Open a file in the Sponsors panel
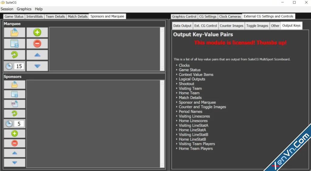The height and width of the screenshot is (171, 311). tap(15, 85)
